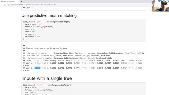
Task: Click the "verbose = 2," code line
Action: click(31, 34)
